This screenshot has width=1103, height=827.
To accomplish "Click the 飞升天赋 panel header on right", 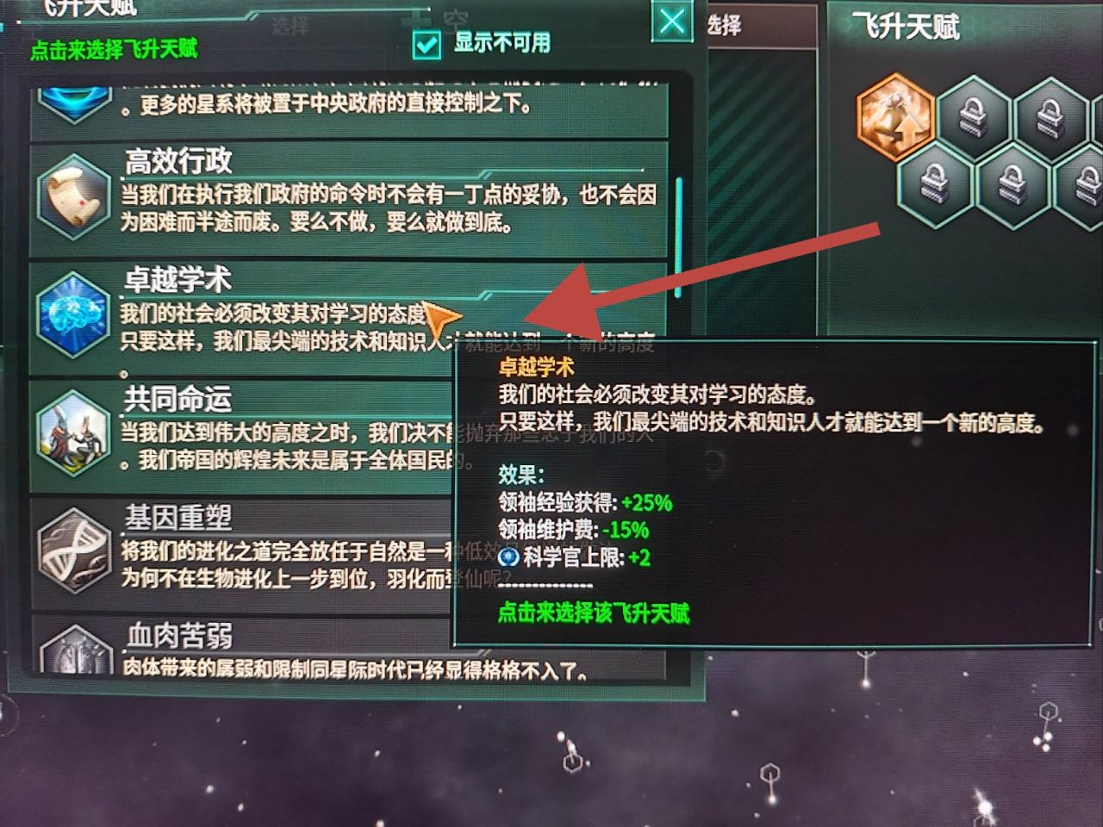I will (906, 27).
